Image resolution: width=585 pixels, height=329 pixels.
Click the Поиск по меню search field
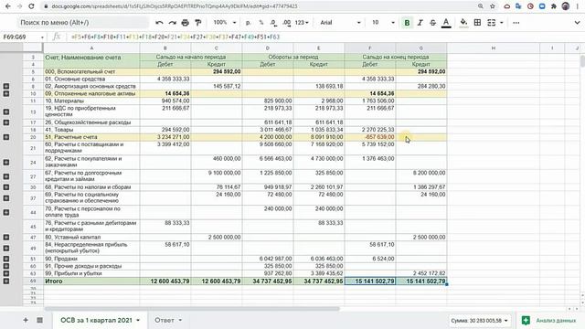(x=82, y=23)
